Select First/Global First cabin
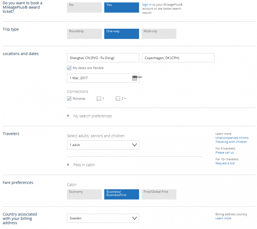 159,194
